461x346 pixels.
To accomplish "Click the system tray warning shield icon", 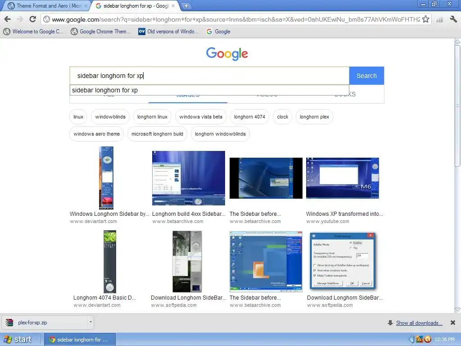I will 420,339.
